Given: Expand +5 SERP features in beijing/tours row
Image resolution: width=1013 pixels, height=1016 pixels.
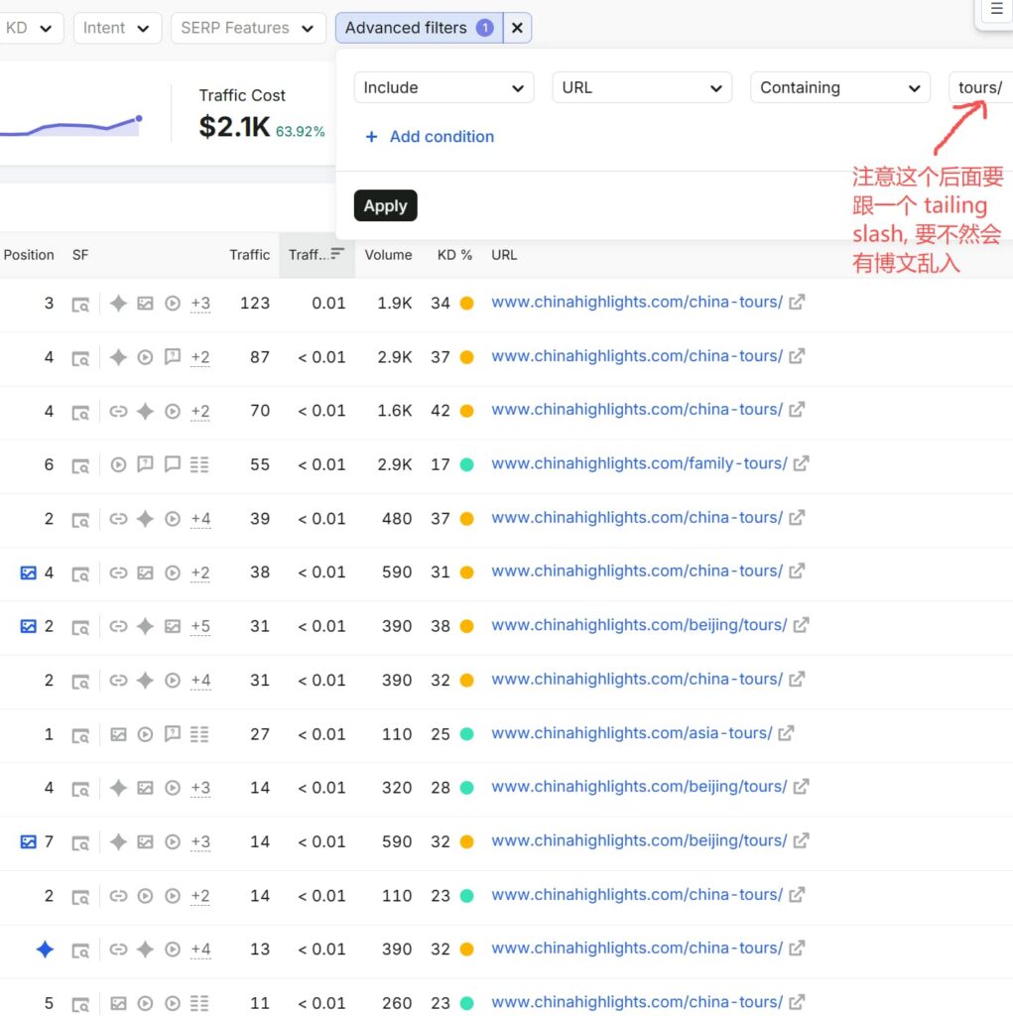Looking at the screenshot, I should point(200,627).
